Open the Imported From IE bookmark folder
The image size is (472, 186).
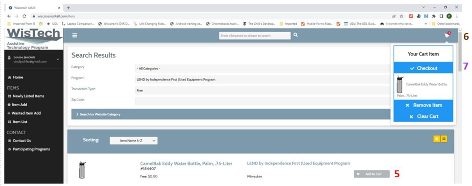tap(21, 24)
